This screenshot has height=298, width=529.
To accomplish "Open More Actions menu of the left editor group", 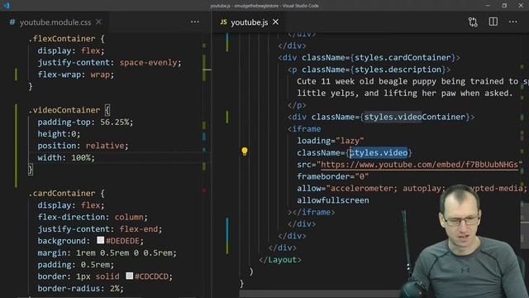I will (x=195, y=22).
